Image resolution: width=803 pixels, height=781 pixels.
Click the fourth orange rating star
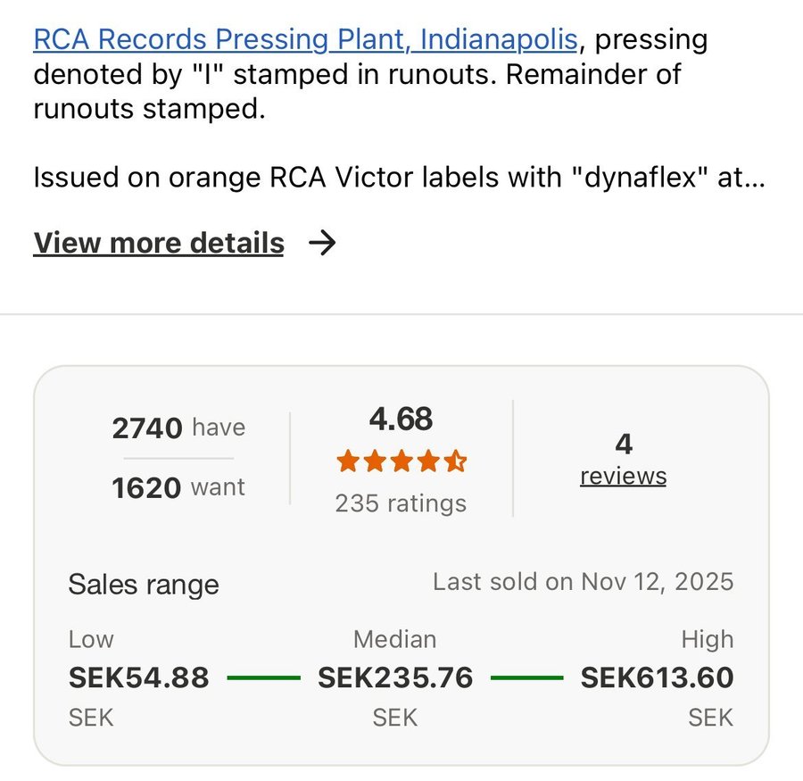(428, 461)
